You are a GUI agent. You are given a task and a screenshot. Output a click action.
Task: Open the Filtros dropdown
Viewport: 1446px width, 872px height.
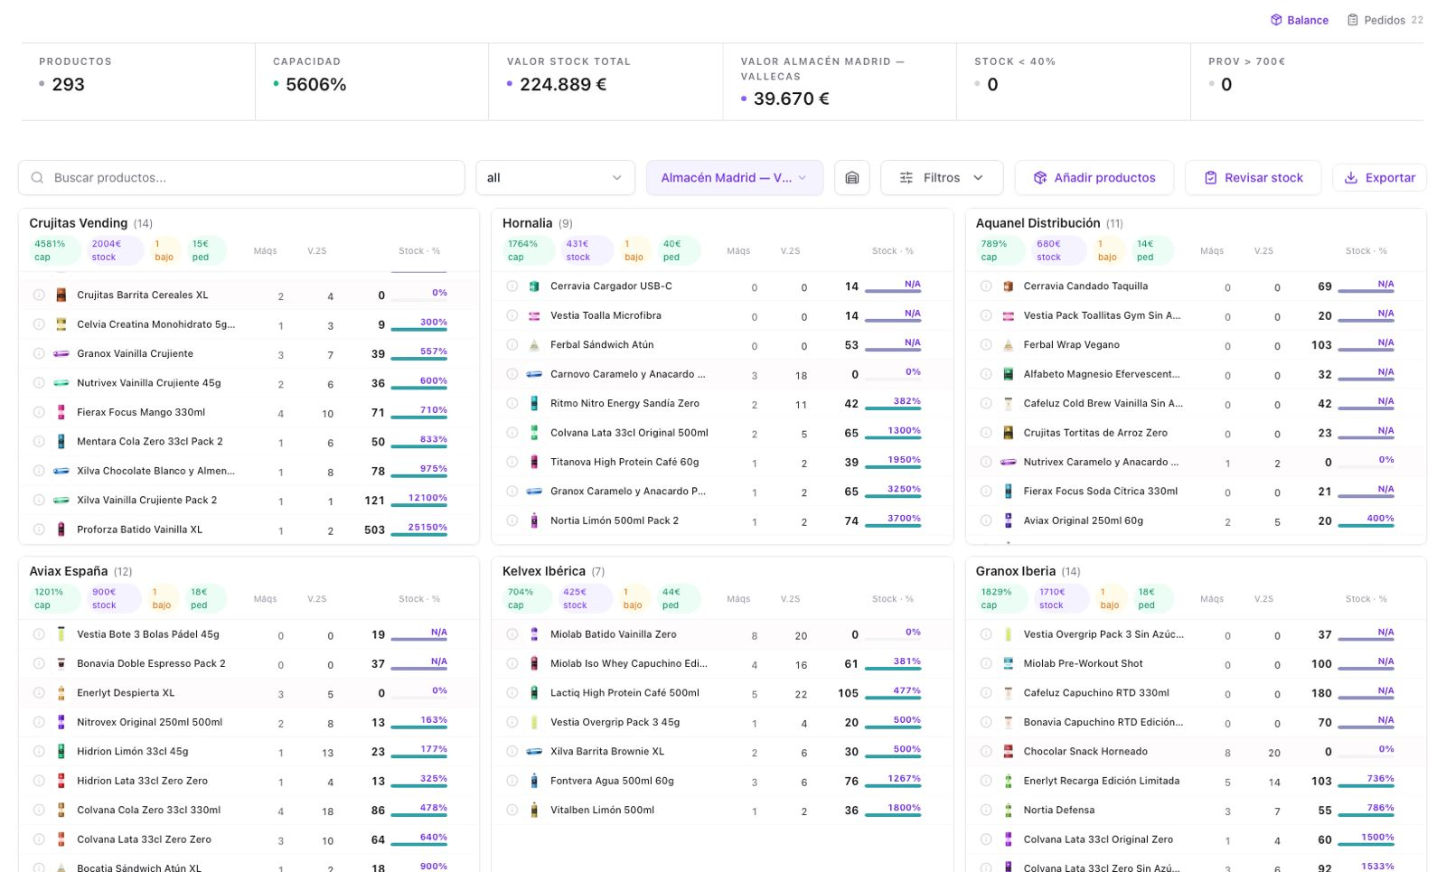coord(942,178)
